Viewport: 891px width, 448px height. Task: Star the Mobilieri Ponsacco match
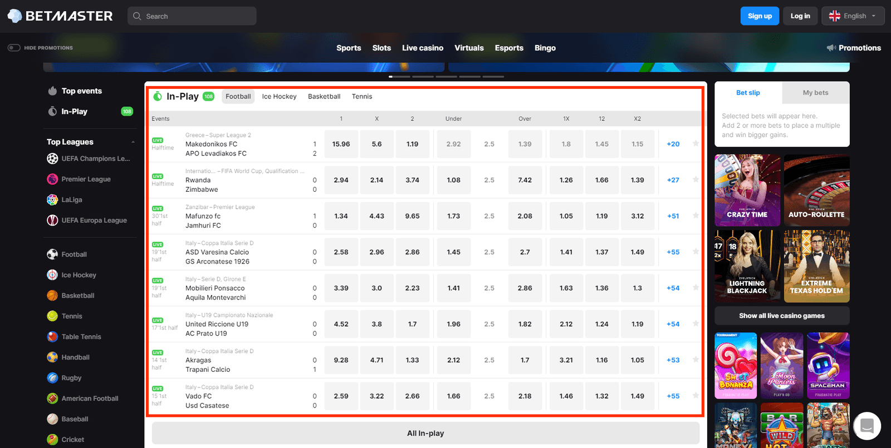point(696,287)
